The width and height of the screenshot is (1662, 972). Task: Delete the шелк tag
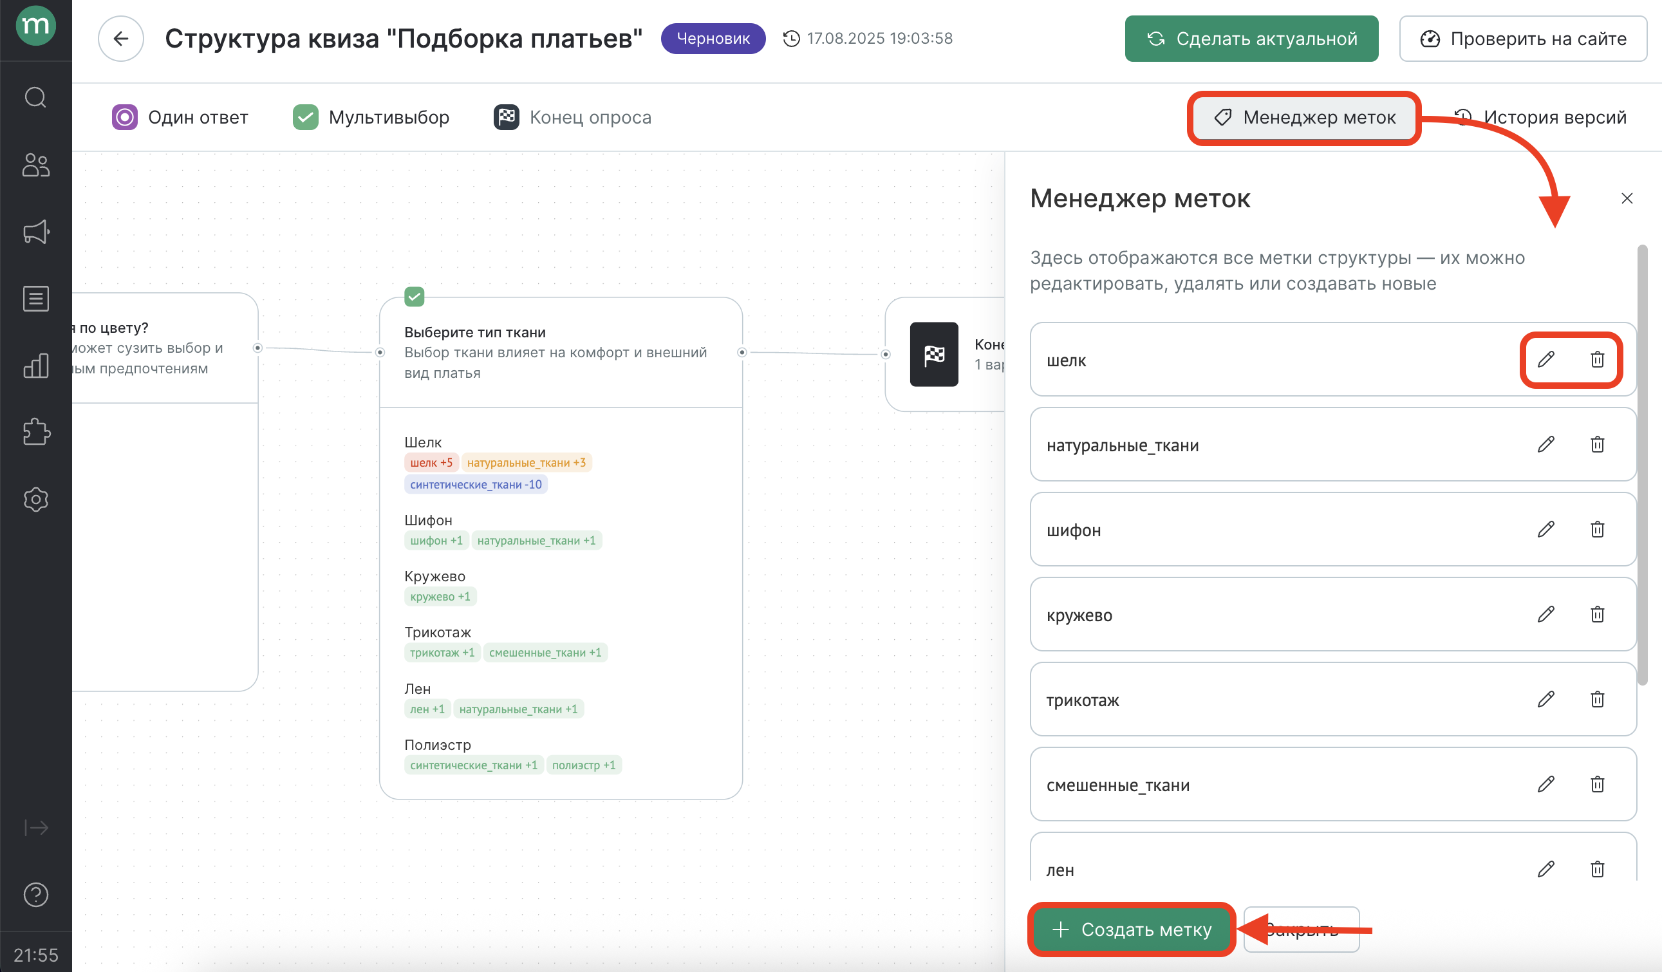pos(1598,359)
